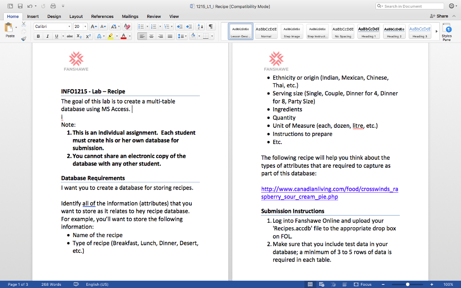Screen dimensions: 461x288
Task: Enter Focus mode from status bar
Action: 362,284
